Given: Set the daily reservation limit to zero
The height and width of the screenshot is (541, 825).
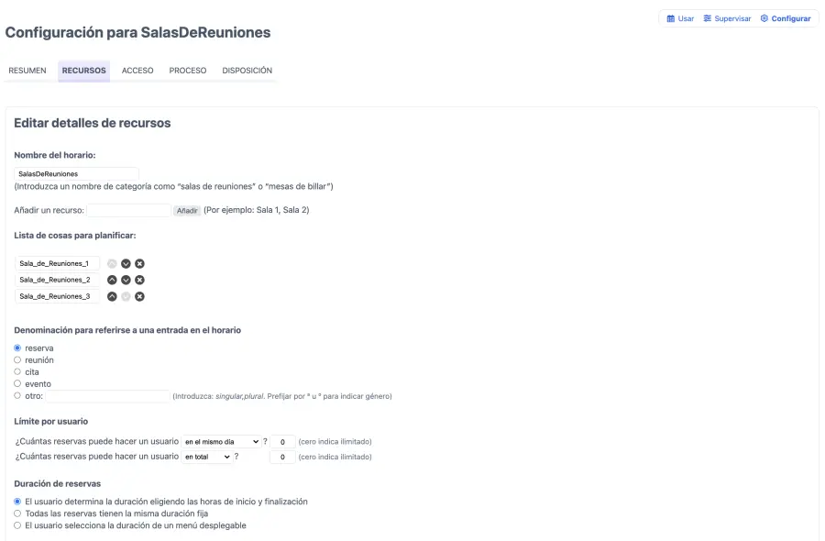Looking at the screenshot, I should click(x=282, y=441).
